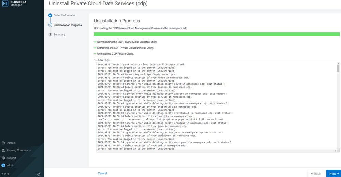Click log line 'CDP Private Cloud Deletion from cdp started'
The image size is (341, 177).
(141, 64)
